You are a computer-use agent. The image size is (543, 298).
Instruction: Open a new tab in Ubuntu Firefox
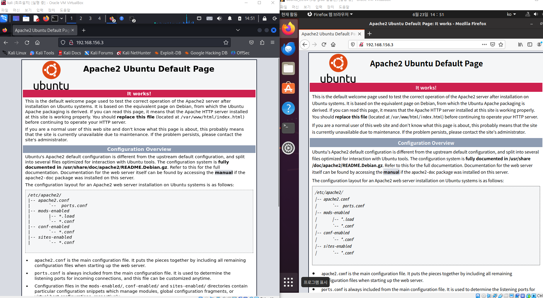coord(370,34)
